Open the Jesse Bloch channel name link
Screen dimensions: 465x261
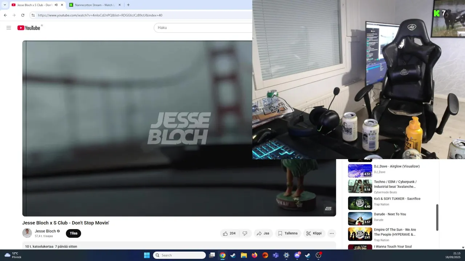pos(45,231)
